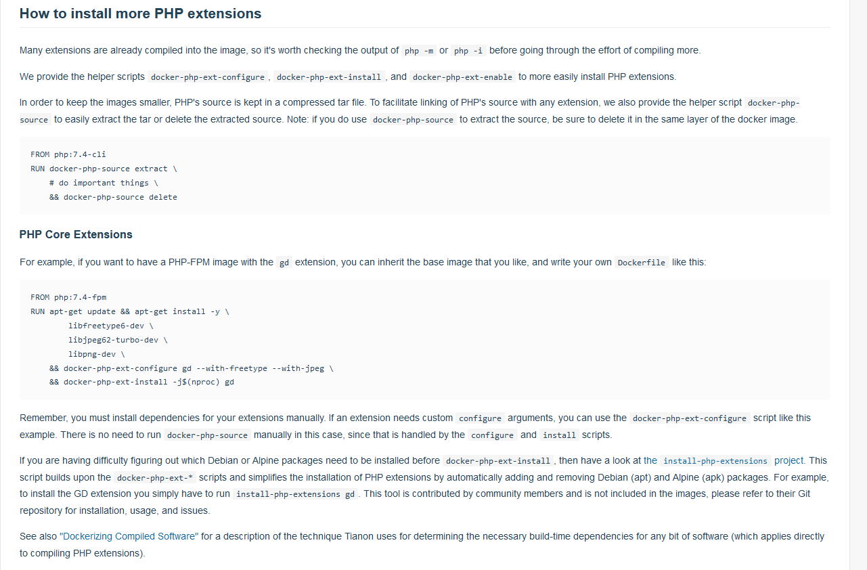Click "docker-php-ext-install" code in helper scripts sentence
The height and width of the screenshot is (570, 867).
point(329,77)
